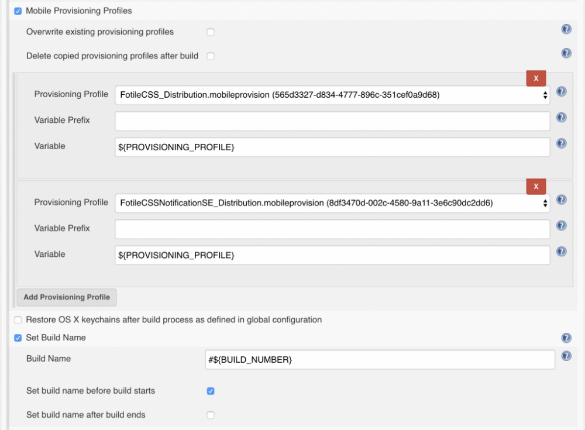585x430 pixels.
Task: Remove the FotileCSS_Distribution profile with X button
Action: pyautogui.click(x=536, y=78)
